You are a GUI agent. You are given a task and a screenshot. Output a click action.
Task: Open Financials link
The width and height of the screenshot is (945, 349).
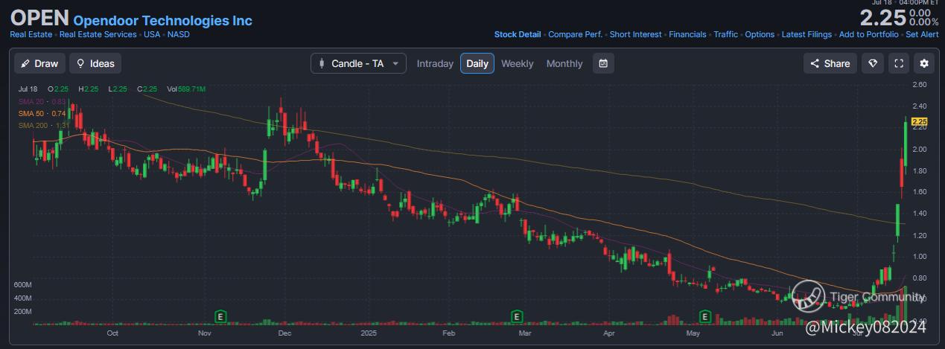(688, 34)
